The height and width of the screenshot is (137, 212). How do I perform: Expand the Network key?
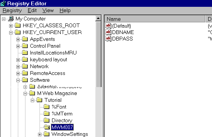[18, 67]
